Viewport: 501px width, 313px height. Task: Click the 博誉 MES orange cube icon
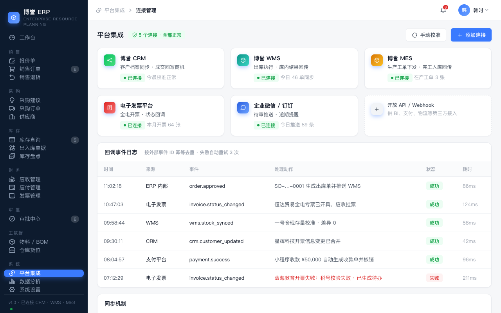click(377, 60)
